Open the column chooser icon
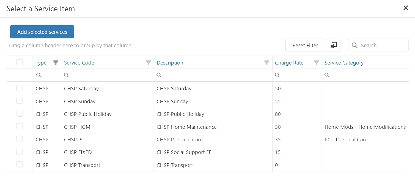 tap(334, 45)
